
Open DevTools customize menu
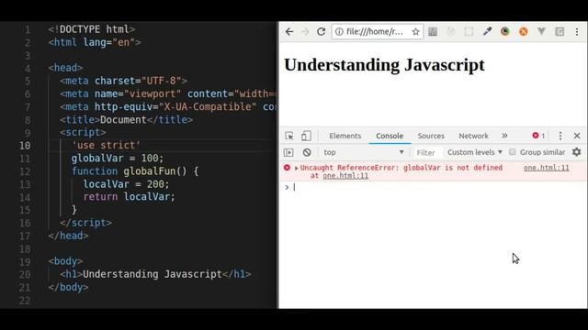click(x=560, y=136)
